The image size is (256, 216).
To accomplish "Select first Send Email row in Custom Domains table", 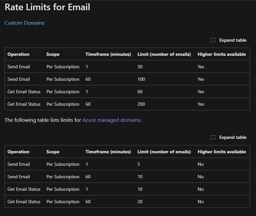I will pyautogui.click(x=128, y=67).
